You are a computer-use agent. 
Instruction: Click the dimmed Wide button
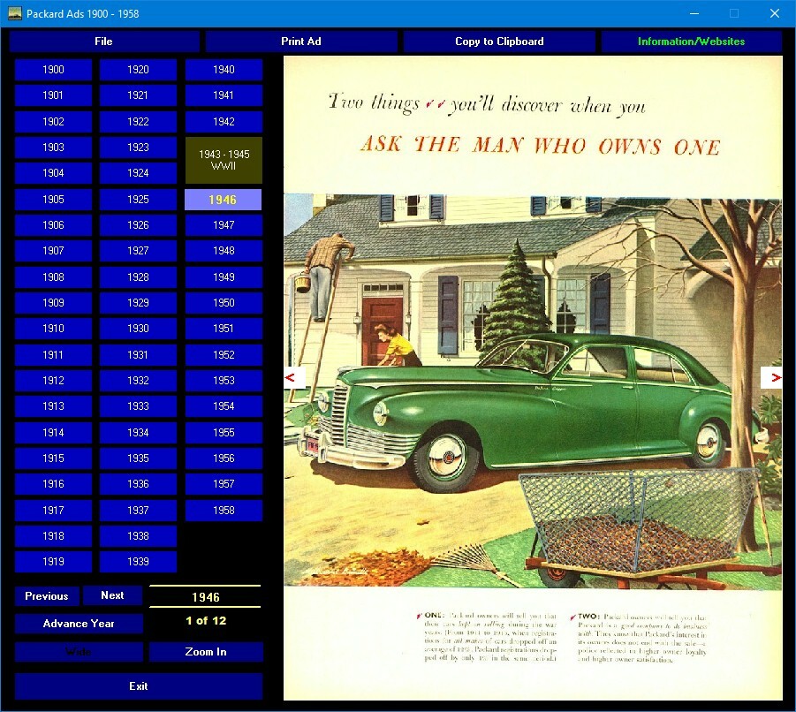click(x=79, y=652)
